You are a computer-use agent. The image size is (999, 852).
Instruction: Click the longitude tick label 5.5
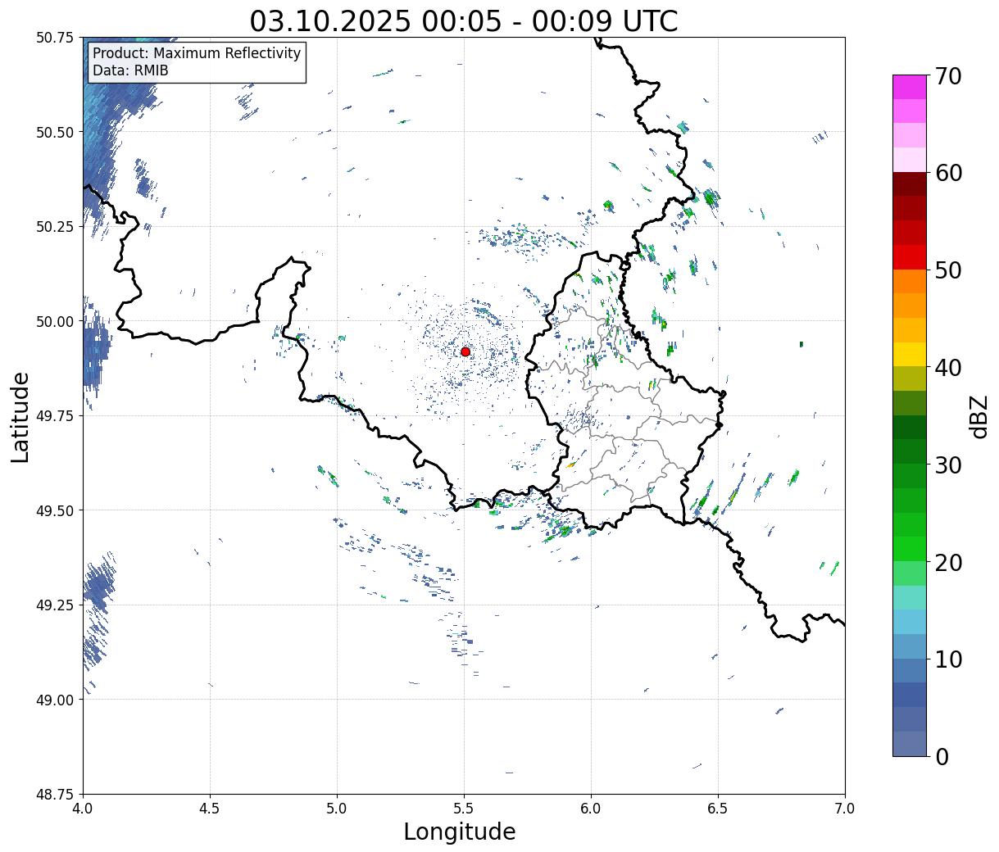[464, 809]
